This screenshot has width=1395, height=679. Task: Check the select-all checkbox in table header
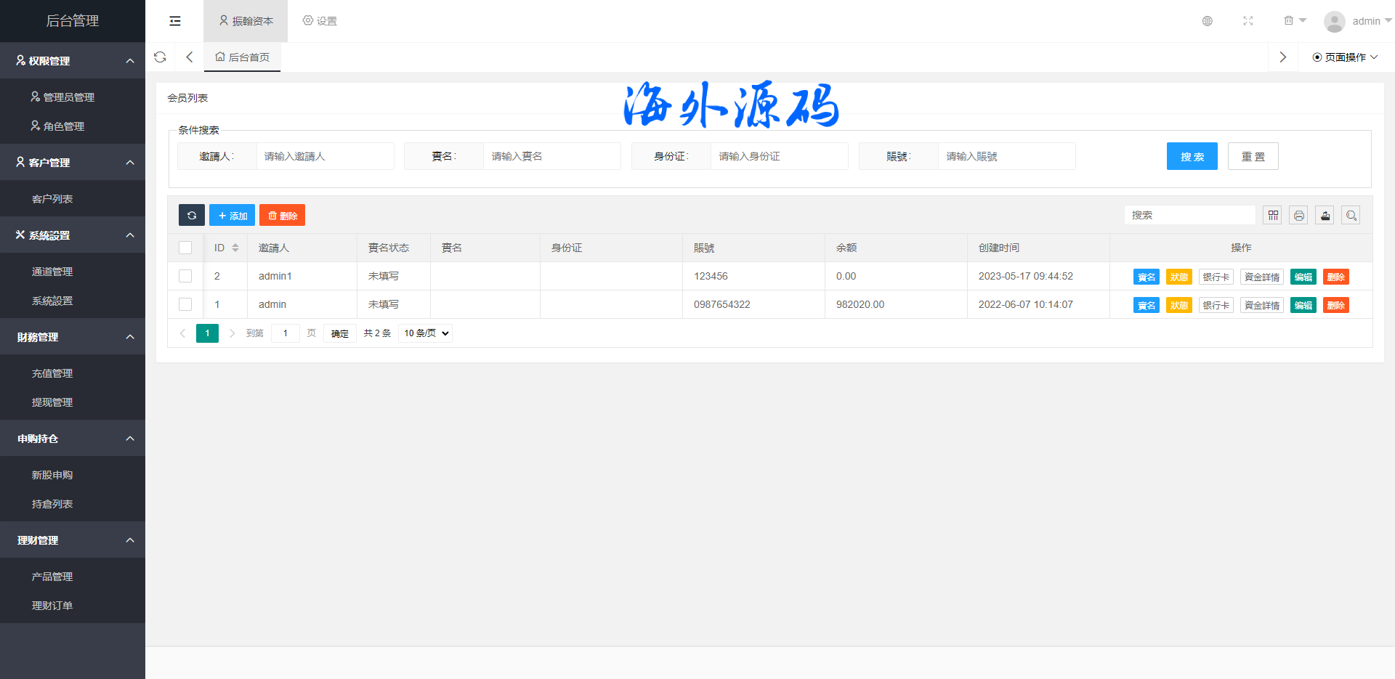(185, 248)
